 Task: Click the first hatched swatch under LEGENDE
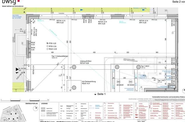[43, 108]
